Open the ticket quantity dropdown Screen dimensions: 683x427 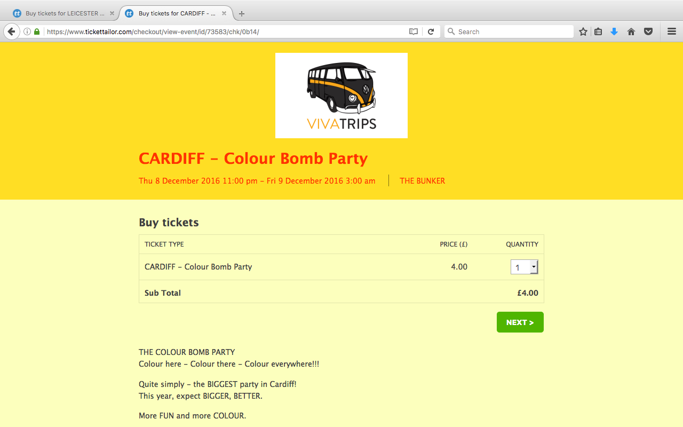point(525,267)
